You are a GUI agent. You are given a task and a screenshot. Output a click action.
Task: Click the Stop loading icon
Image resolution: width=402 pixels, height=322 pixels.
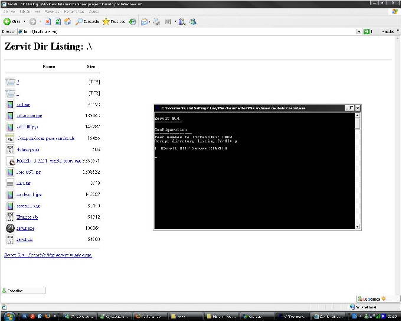pyautogui.click(x=48, y=22)
